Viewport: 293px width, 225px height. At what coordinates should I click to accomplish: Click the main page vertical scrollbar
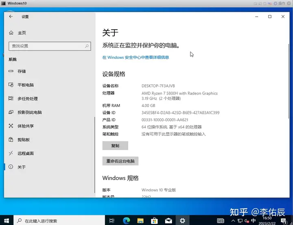(x=289, y=81)
